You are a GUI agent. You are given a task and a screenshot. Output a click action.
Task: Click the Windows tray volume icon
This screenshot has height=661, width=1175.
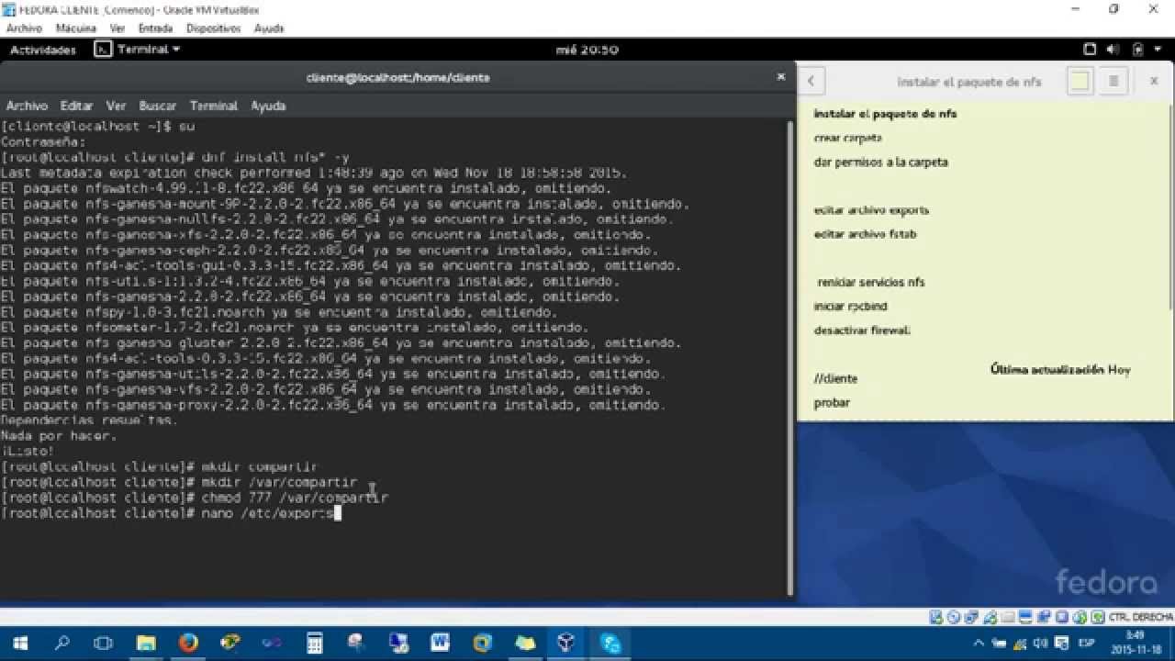[x=1042, y=643]
